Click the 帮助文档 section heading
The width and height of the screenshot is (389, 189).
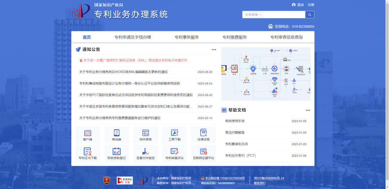point(237,110)
